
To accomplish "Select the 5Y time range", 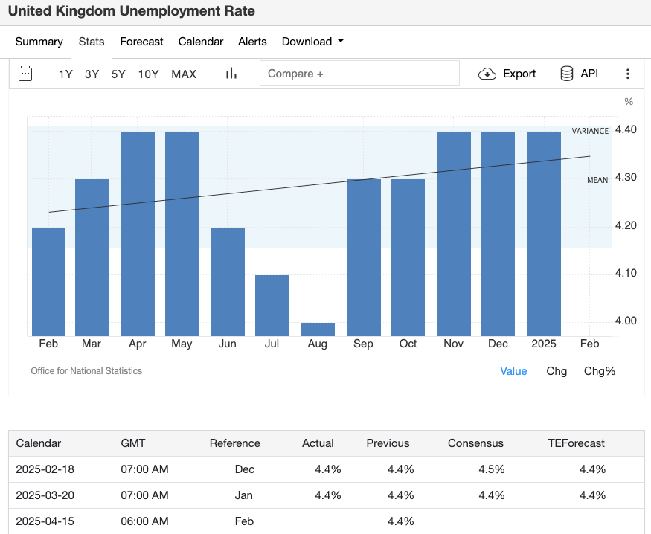I will pos(118,74).
